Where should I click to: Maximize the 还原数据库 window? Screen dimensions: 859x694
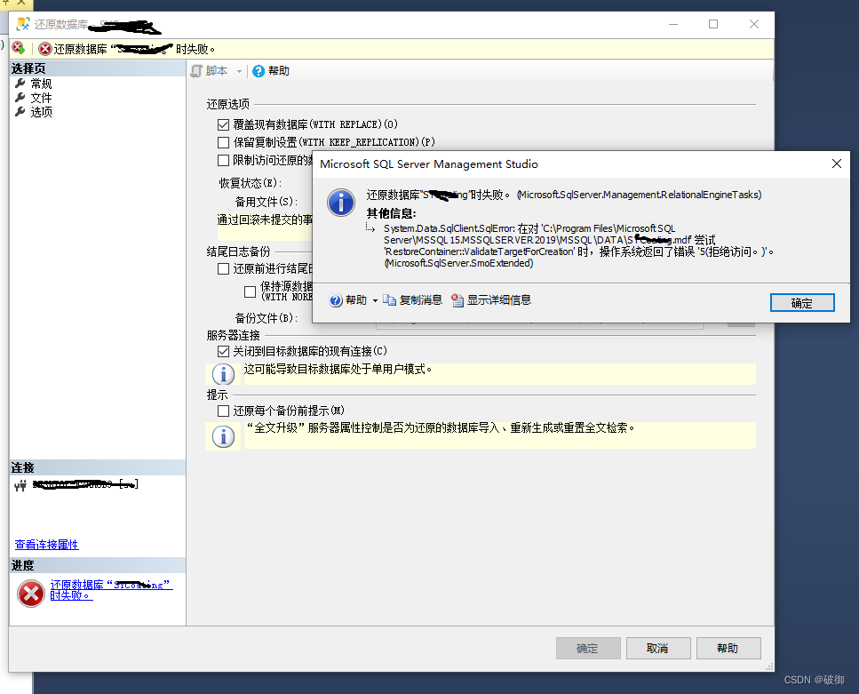point(713,24)
